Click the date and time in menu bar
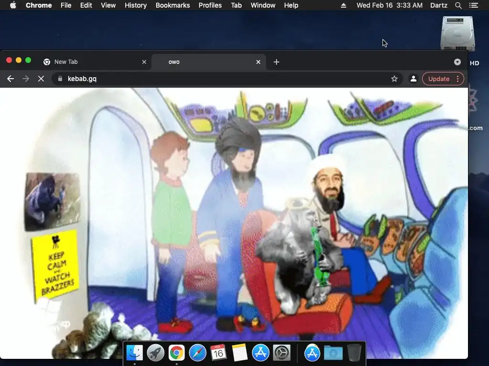This screenshot has width=489, height=366. (390, 5)
